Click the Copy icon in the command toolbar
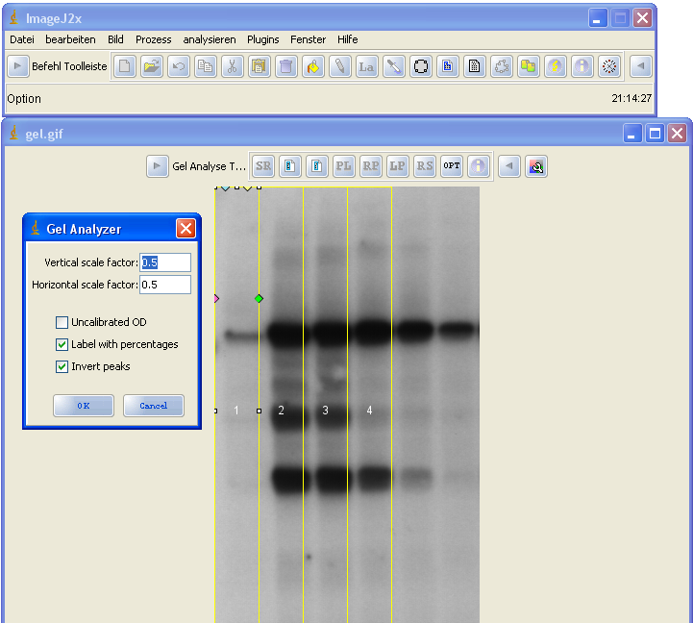The height and width of the screenshot is (623, 693). (x=206, y=66)
